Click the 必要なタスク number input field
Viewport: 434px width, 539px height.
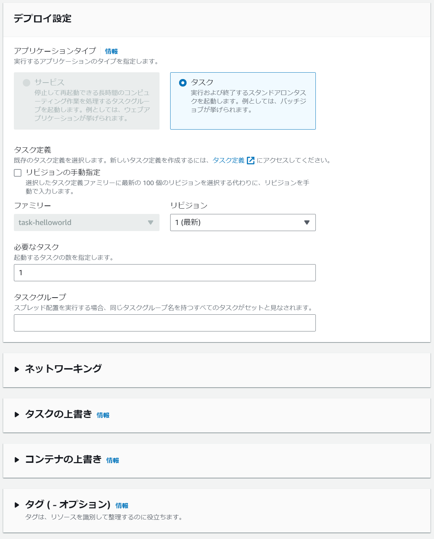tap(165, 273)
